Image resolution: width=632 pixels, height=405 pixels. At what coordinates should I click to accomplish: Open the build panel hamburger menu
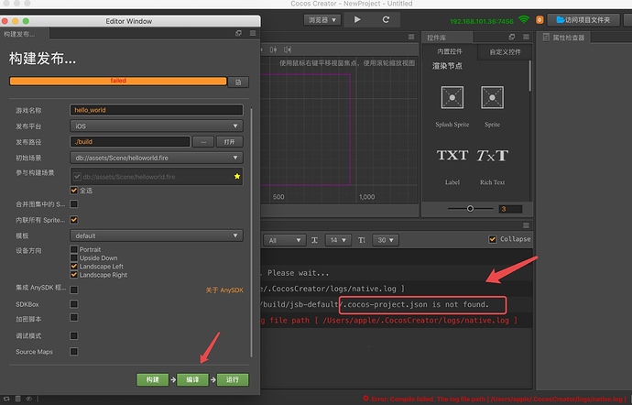253,34
